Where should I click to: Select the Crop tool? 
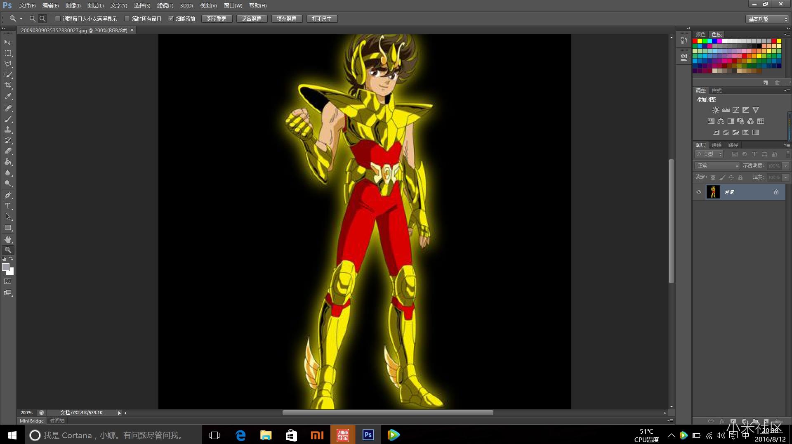8,85
